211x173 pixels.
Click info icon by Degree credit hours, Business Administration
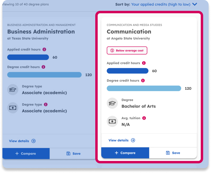tap(43, 67)
